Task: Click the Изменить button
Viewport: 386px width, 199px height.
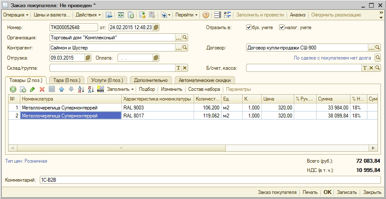Action: 172,89
